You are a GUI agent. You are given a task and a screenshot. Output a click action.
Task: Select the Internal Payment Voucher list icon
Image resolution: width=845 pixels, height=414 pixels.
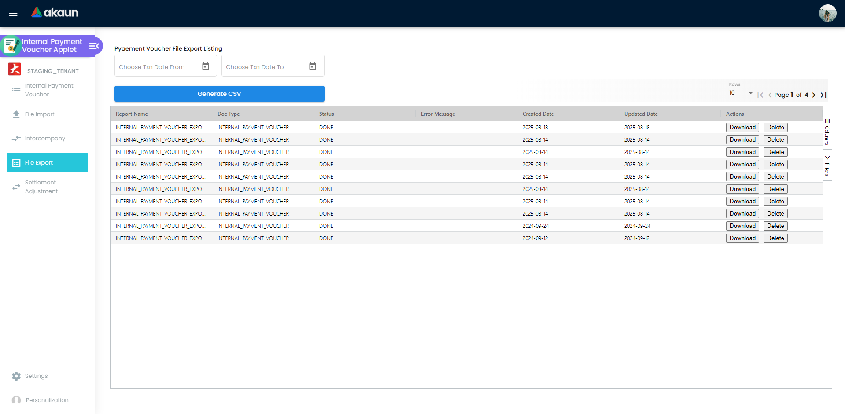point(16,90)
